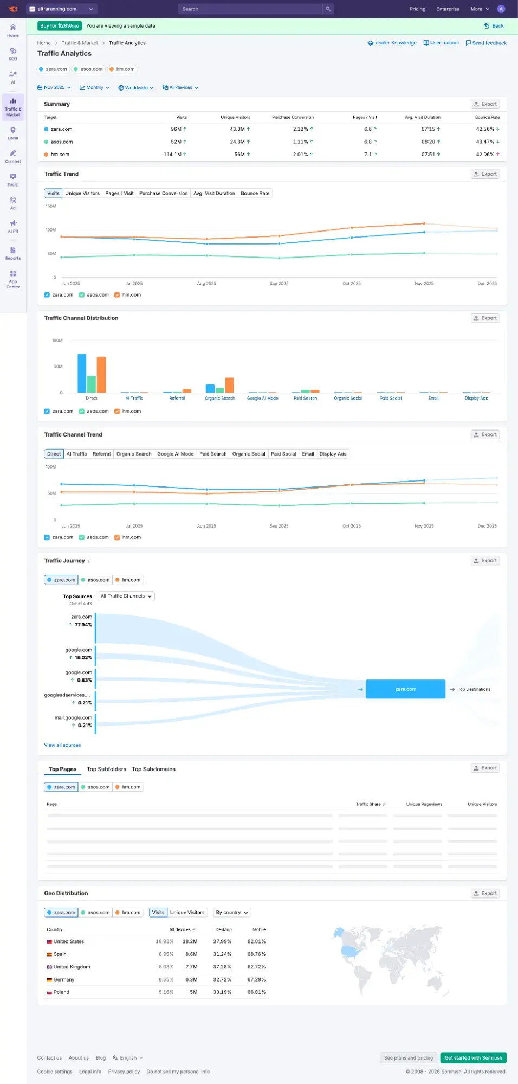Open the altrarunning.com project dropdown
Viewport: 518px width, 1084px height.
(62, 9)
